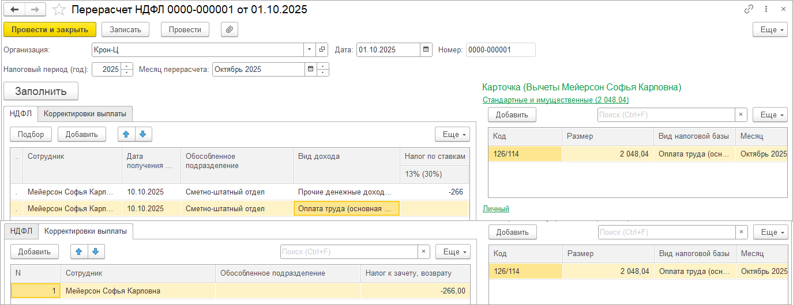Open calendar for Месяц перерасчета field
The width and height of the screenshot is (793, 305).
(311, 70)
